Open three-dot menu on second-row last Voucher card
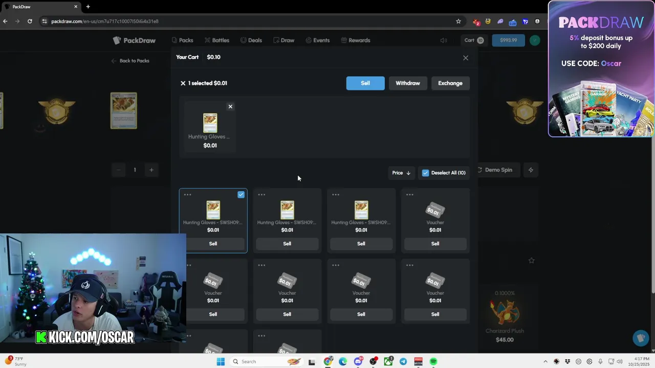This screenshot has width=655, height=368. [410, 265]
